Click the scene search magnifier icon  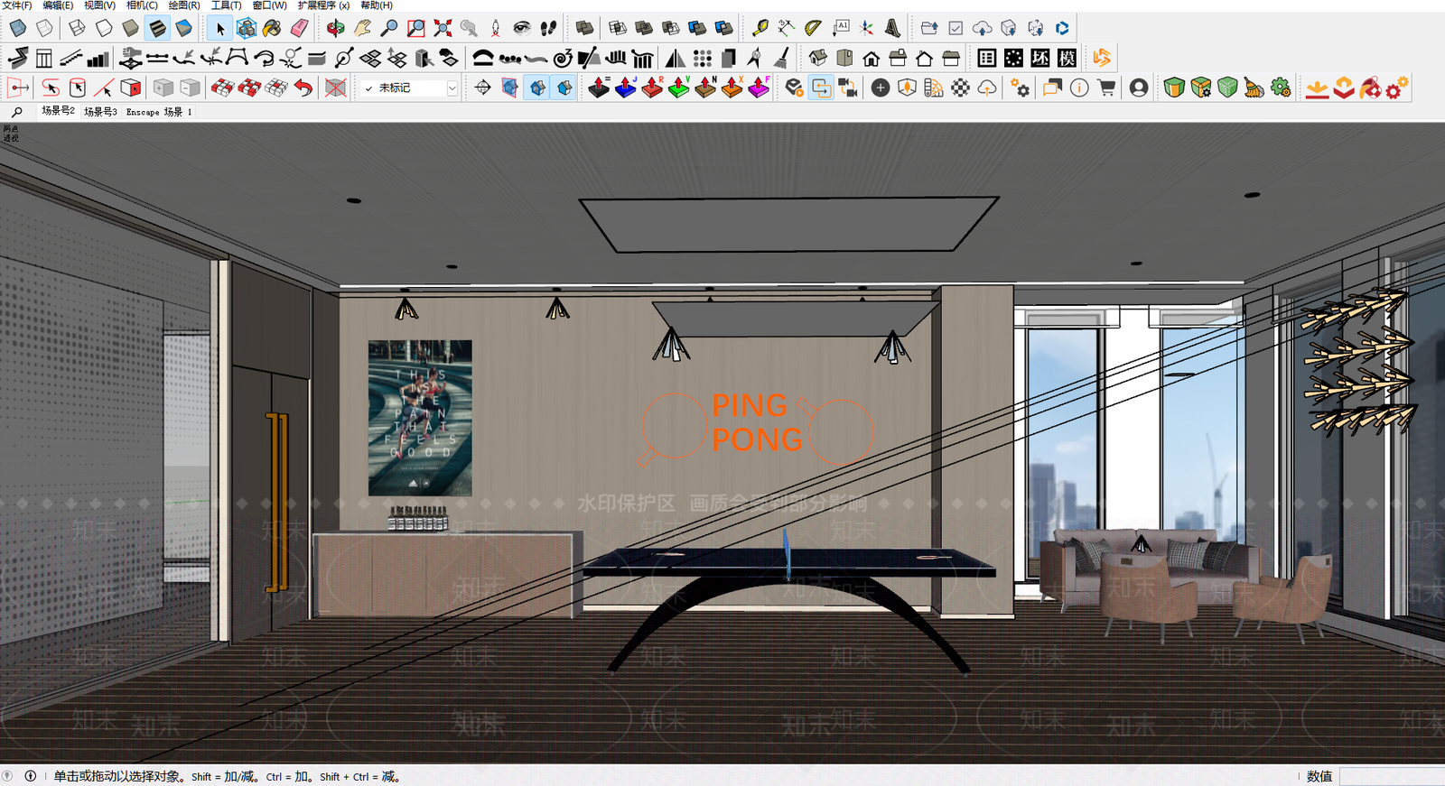17,112
